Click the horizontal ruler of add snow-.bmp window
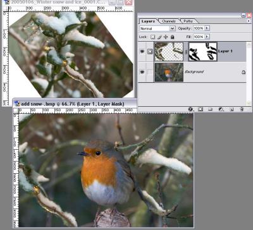This screenshot has height=230, width=253. [78, 111]
